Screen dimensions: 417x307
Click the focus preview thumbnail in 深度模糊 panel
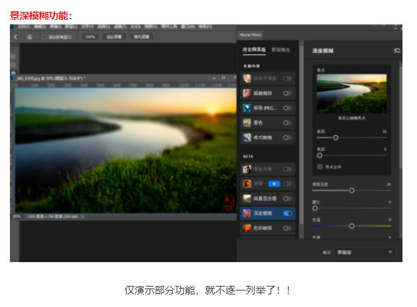(x=352, y=93)
